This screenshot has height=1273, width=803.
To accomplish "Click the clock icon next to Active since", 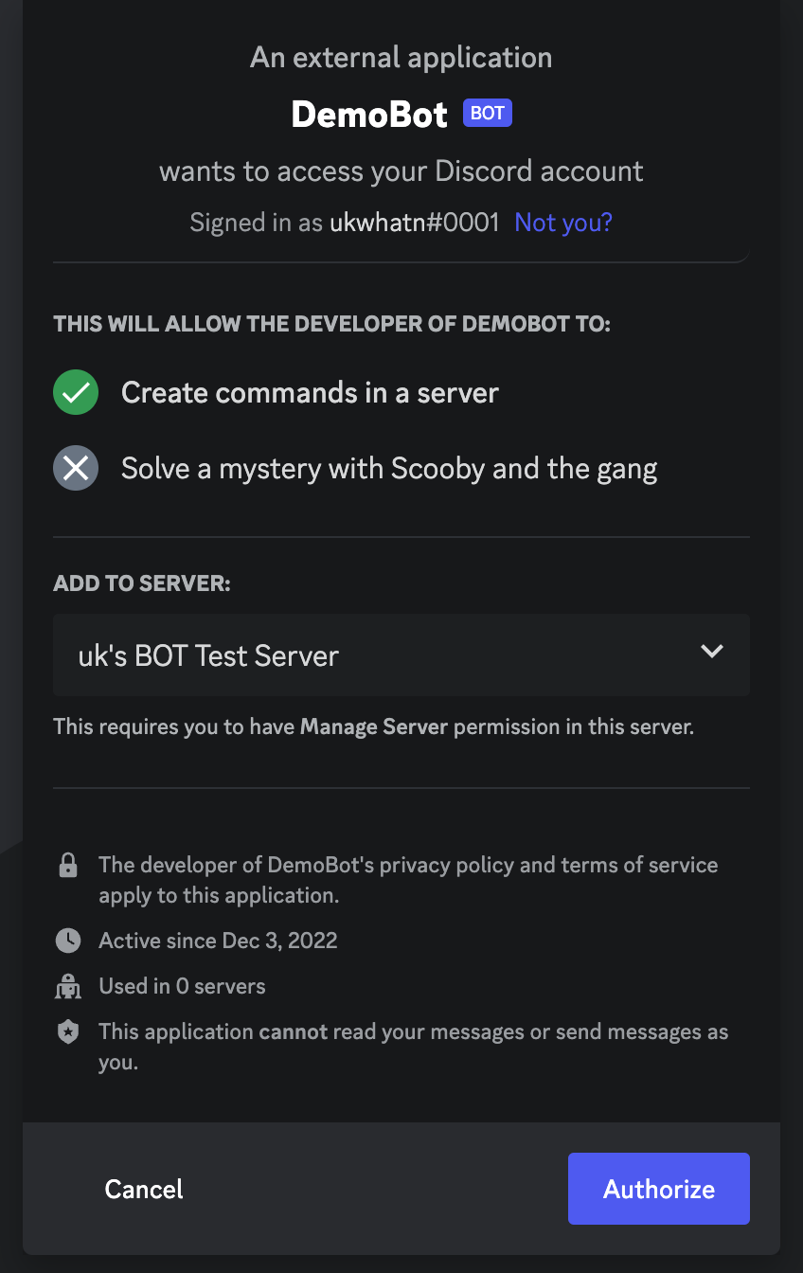I will [67, 941].
